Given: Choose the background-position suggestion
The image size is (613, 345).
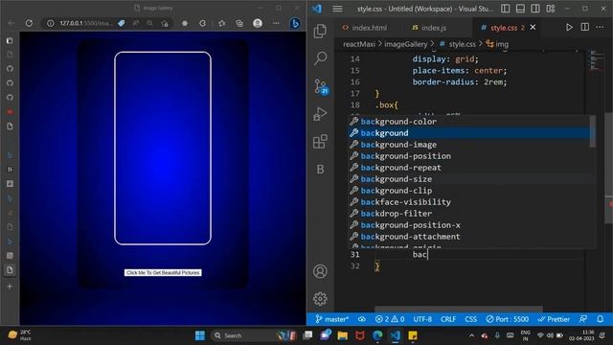Looking at the screenshot, I should click(x=469, y=156).
